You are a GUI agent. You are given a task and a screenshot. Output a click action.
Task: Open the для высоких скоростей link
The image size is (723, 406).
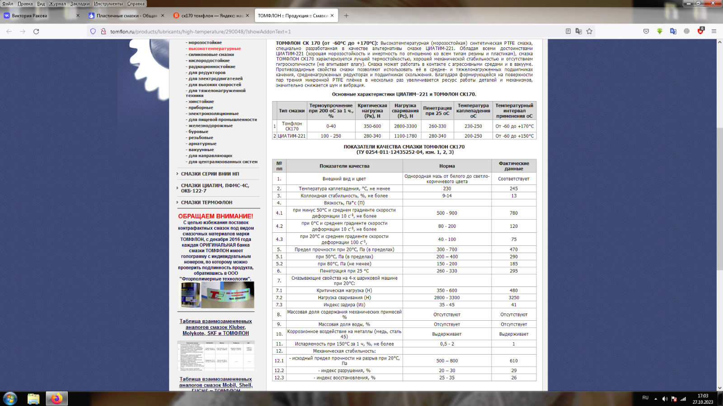point(215,84)
